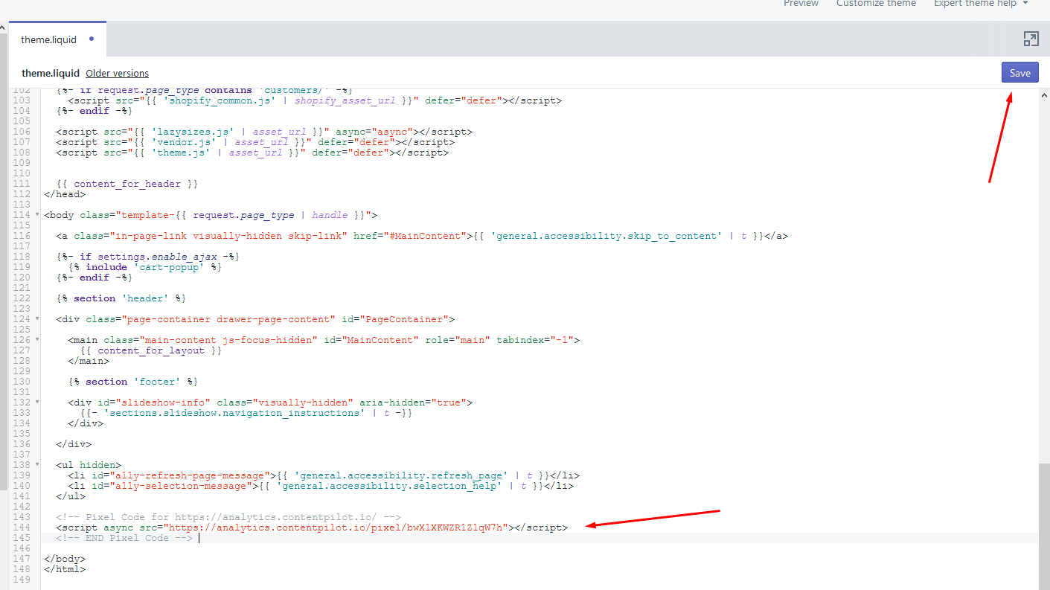Click the navigation_instructions liquid line

pyautogui.click(x=246, y=413)
